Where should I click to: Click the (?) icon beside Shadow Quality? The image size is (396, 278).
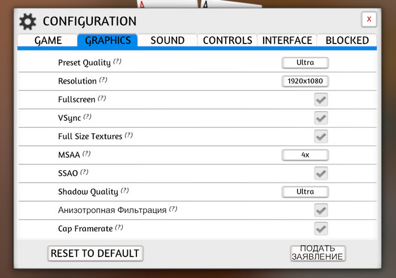(124, 191)
